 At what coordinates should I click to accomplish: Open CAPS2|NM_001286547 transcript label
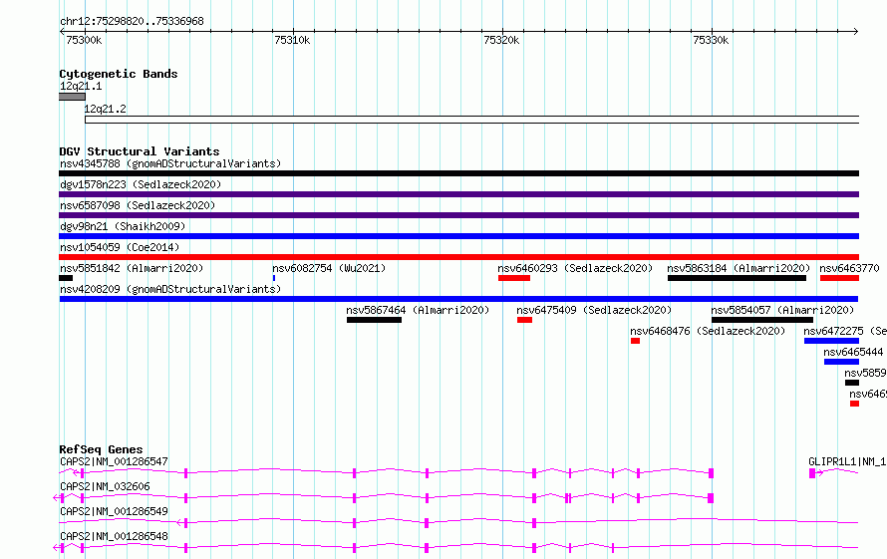coord(114,461)
